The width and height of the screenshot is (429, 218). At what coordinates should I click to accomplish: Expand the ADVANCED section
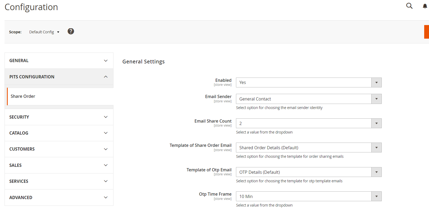(59, 197)
